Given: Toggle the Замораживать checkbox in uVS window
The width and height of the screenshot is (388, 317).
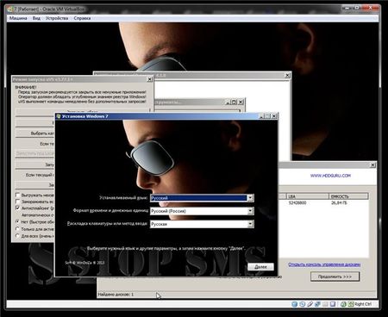Looking at the screenshot, I should (x=17, y=202).
